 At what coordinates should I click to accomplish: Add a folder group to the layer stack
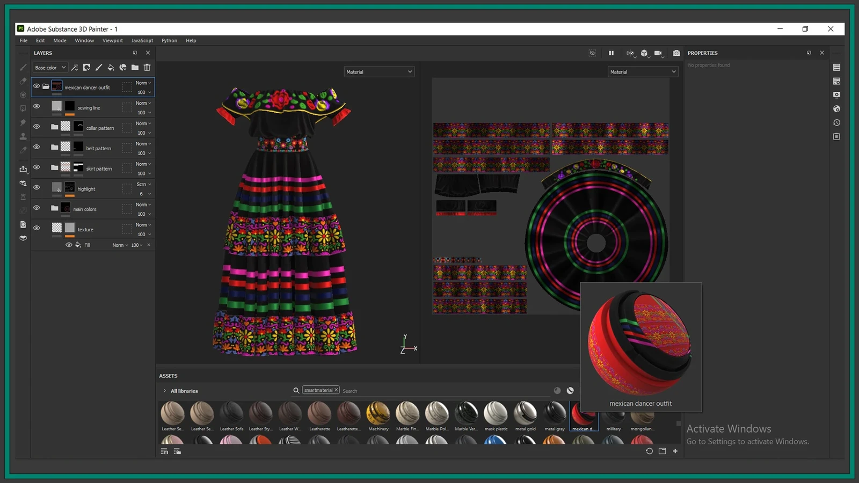(135, 68)
